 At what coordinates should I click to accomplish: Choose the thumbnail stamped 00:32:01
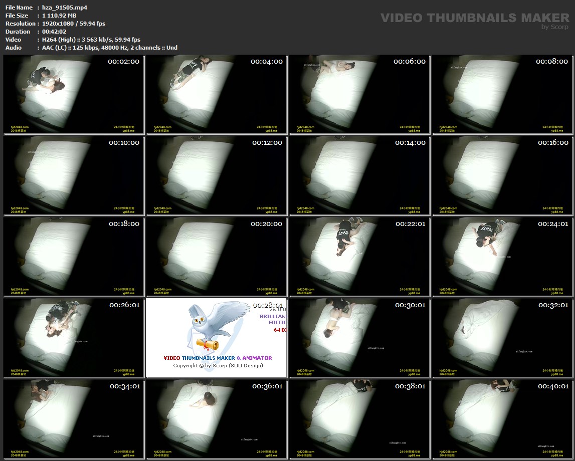pyautogui.click(x=502, y=338)
